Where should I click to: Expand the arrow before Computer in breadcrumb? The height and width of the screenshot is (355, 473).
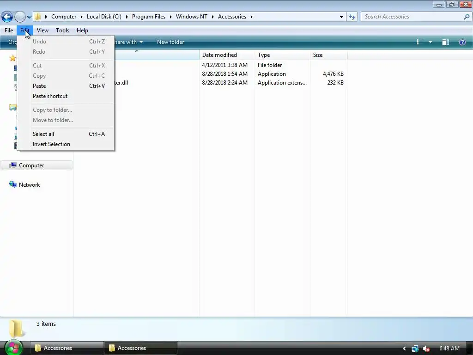point(46,17)
